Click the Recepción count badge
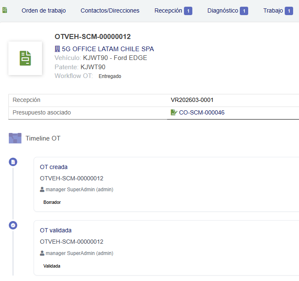The image size is (299, 281). 188,11
